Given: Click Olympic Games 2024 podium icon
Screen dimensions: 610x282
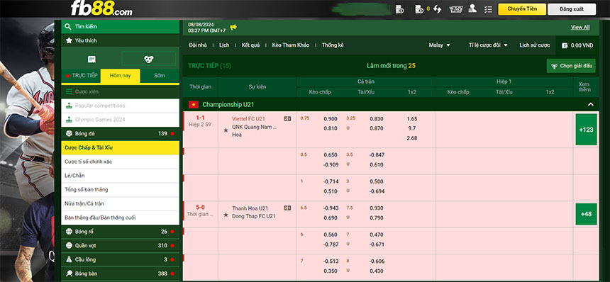Looking at the screenshot, I should (x=69, y=120).
